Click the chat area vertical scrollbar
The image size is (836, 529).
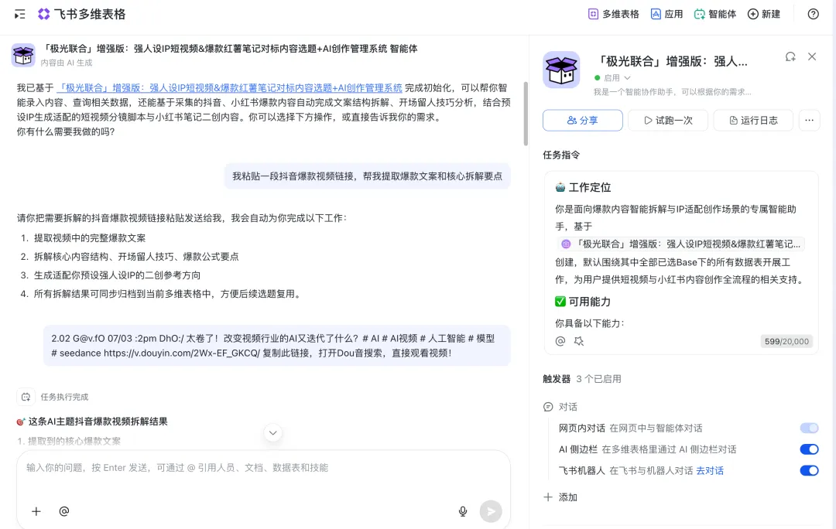click(526, 114)
